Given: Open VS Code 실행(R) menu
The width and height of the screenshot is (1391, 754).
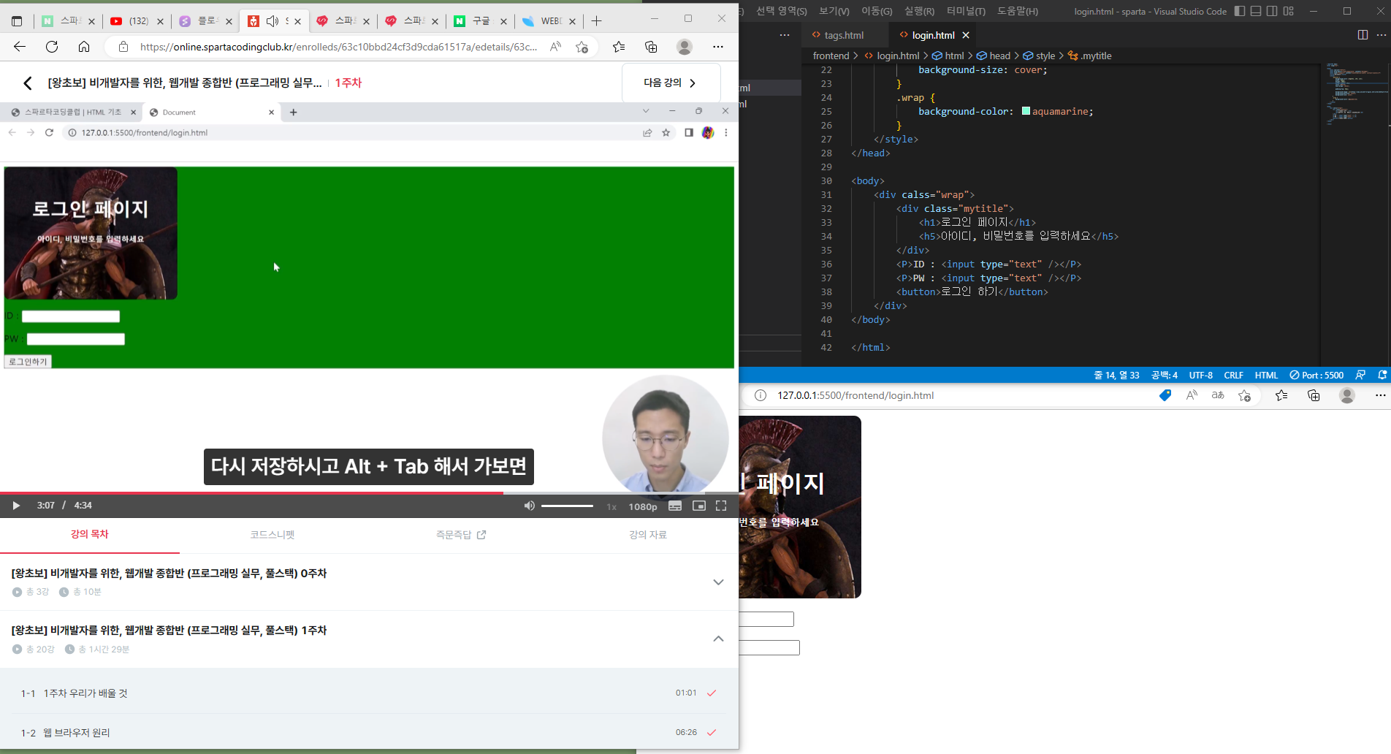Looking at the screenshot, I should point(919,11).
